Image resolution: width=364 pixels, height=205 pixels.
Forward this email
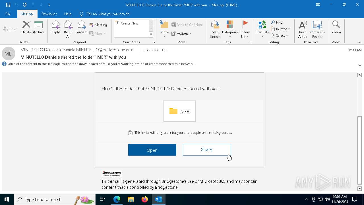coord(81,28)
